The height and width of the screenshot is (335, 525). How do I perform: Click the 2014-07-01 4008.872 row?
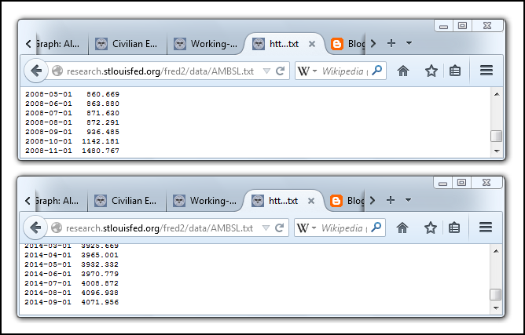click(x=72, y=283)
